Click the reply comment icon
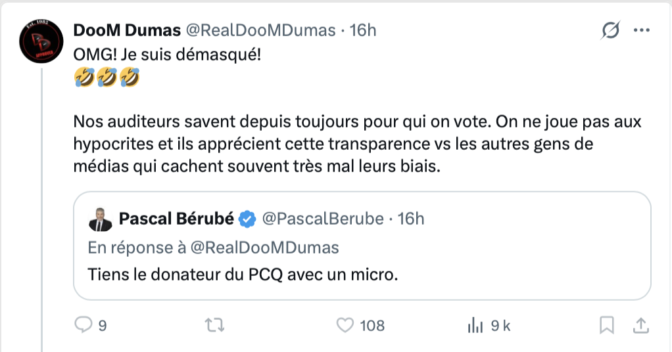 [x=83, y=324]
